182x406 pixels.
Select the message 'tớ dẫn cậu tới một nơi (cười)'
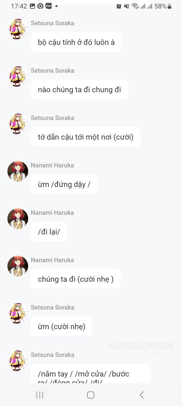(86, 137)
